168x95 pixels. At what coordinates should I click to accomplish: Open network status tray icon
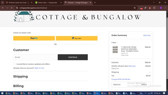click(149, 93)
